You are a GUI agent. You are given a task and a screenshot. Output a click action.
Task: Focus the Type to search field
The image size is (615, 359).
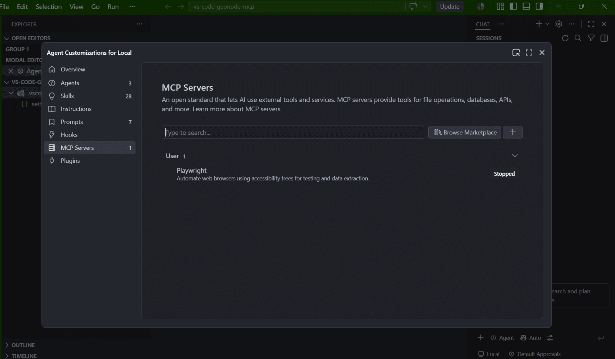[x=293, y=132]
